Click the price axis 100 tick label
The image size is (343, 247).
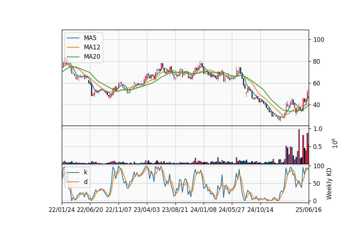319,40
